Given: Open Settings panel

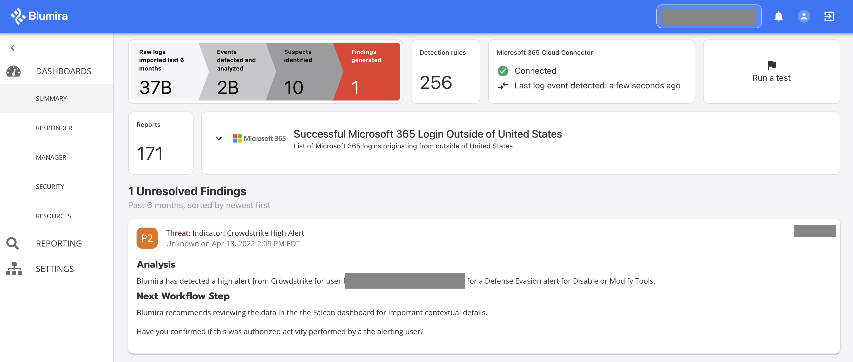Looking at the screenshot, I should [55, 268].
